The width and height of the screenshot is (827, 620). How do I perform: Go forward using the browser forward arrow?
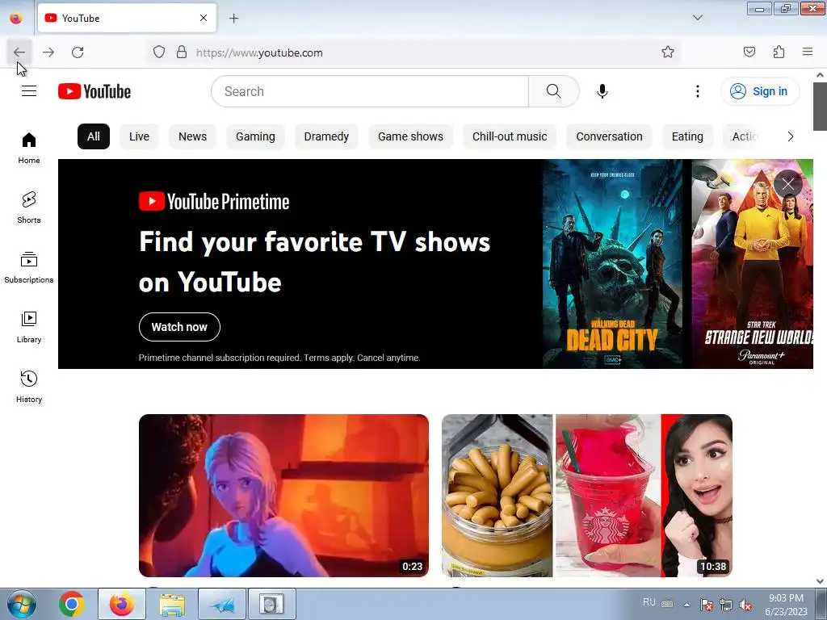(48, 52)
